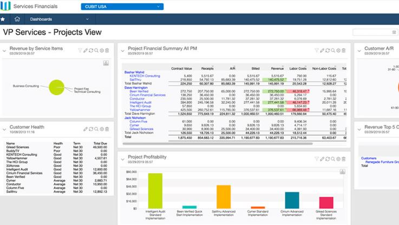Collapse the Customer Health panel
Viewport: 399px width, 225px height.
(4, 129)
